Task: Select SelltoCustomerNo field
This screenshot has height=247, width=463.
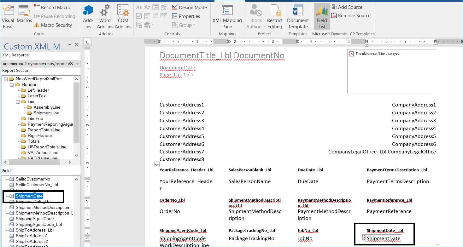Action: (x=33, y=179)
